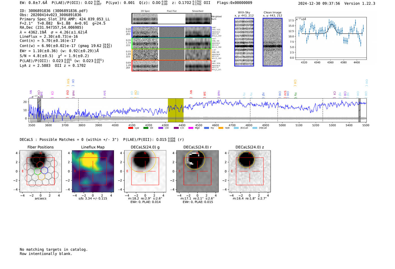Select the green-bordered fiber spectrum row

tap(171, 43)
